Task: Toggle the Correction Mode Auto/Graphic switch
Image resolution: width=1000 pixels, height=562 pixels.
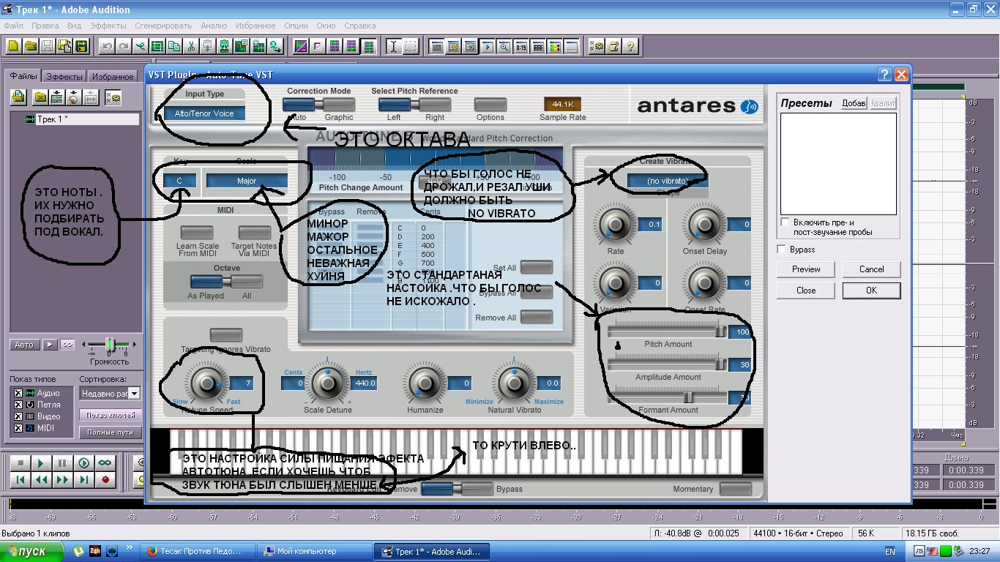Action: 318,105
